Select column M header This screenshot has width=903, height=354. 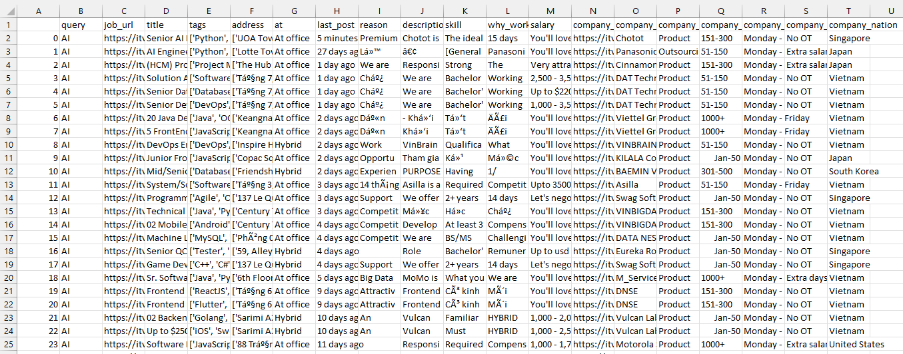pos(550,11)
